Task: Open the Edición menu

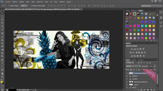Action: click(x=15, y=2)
